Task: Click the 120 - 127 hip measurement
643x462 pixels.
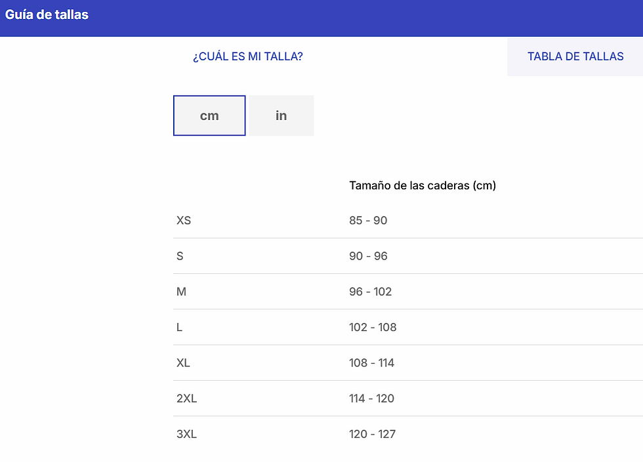Action: point(372,434)
